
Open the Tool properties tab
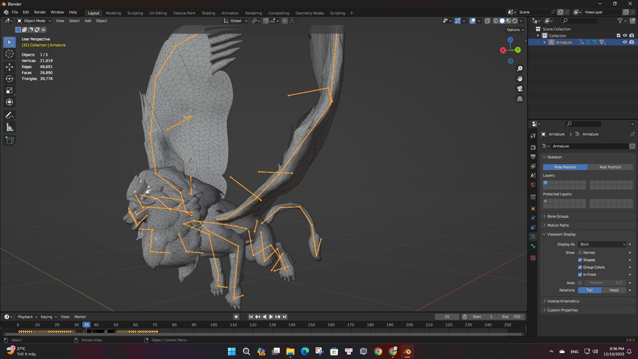tap(533, 136)
